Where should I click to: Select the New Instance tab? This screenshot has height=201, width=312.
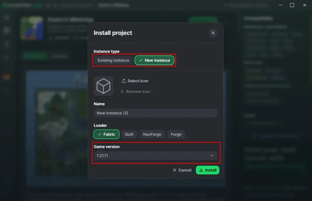click(154, 60)
